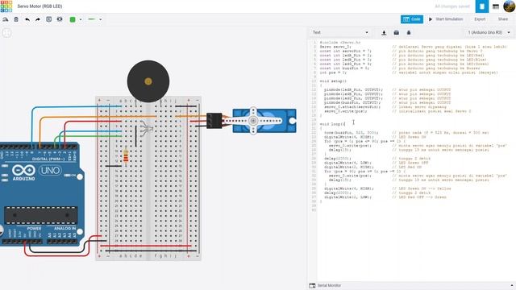Click the All changes saved status

(x=452, y=6)
